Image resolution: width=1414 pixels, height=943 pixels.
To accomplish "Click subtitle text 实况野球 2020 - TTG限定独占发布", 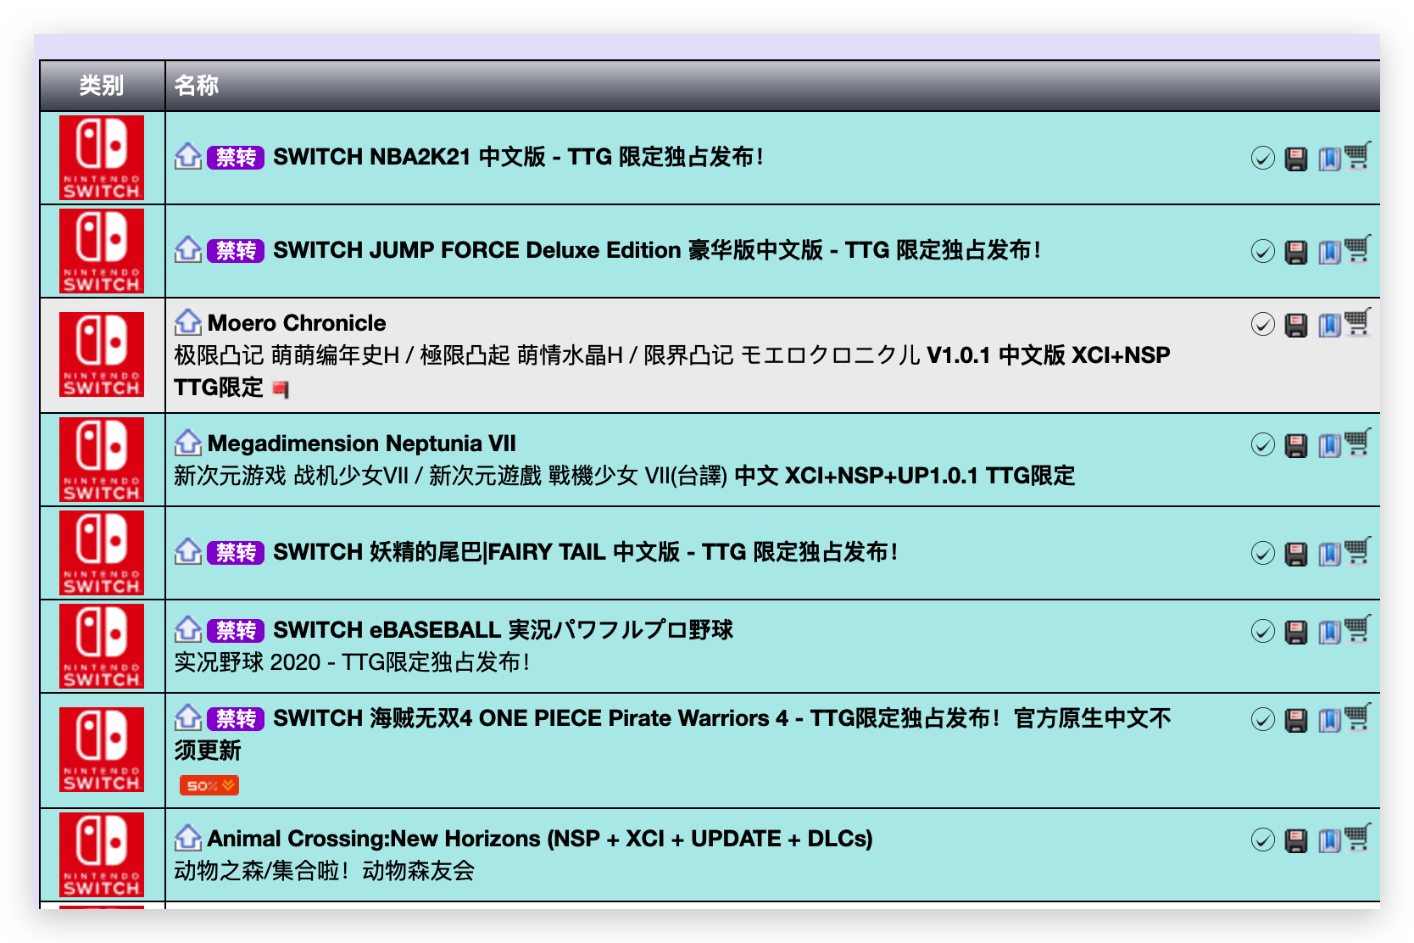I will click(x=352, y=662).
